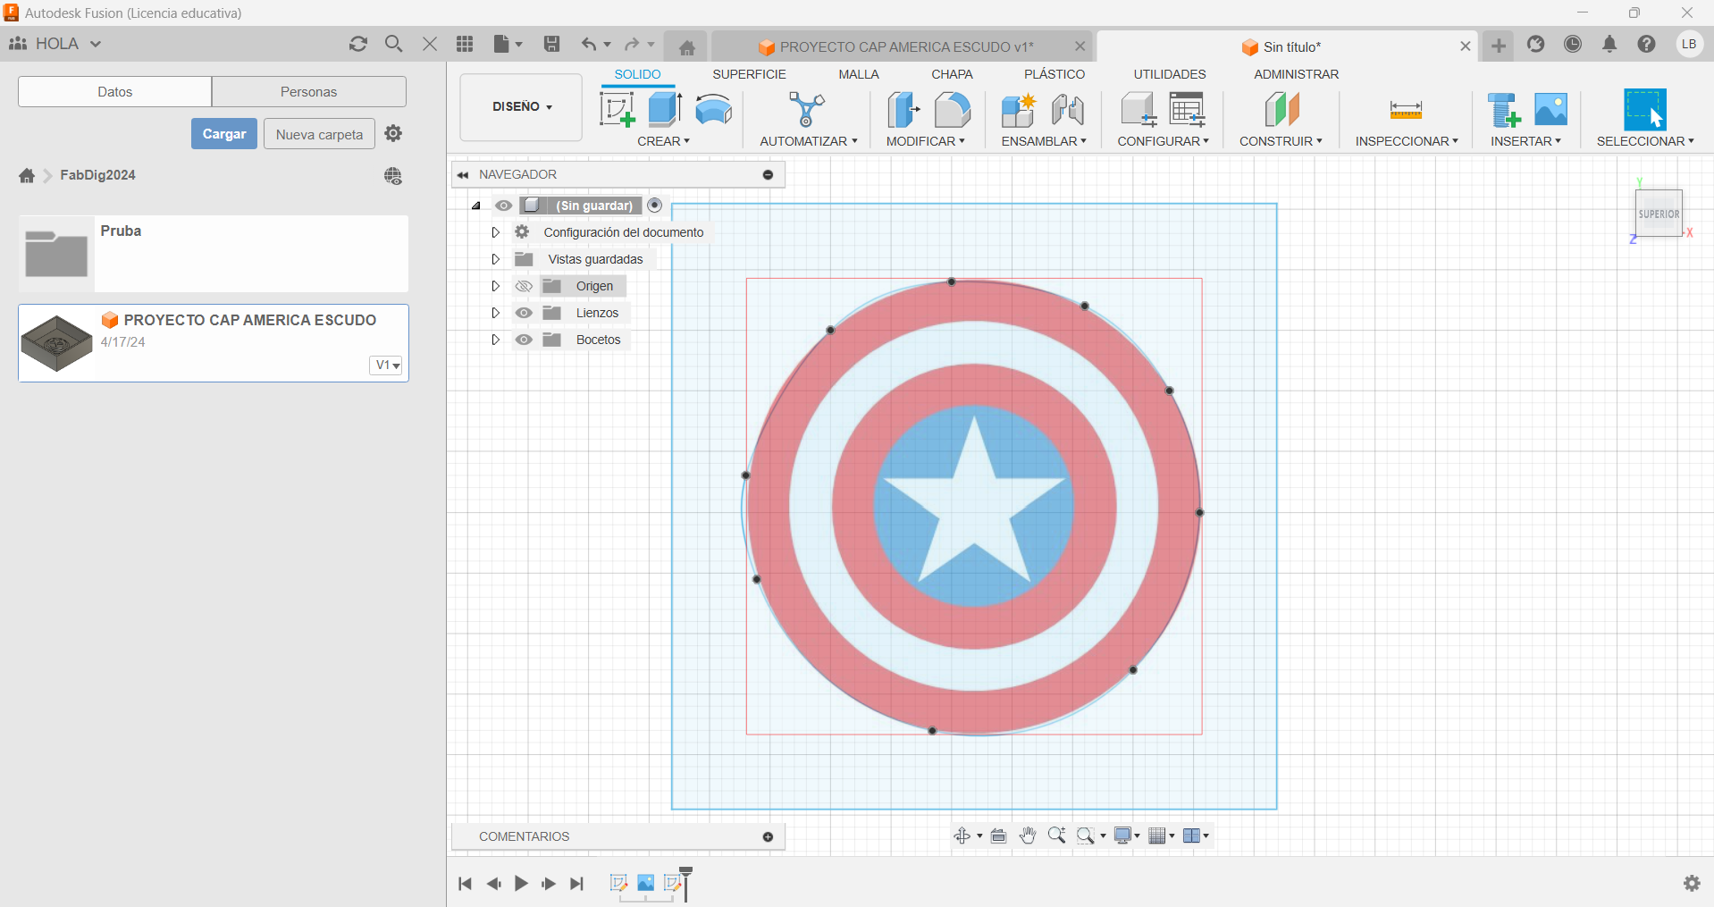Click the Create Sketch icon
The width and height of the screenshot is (1714, 907).
617,110
